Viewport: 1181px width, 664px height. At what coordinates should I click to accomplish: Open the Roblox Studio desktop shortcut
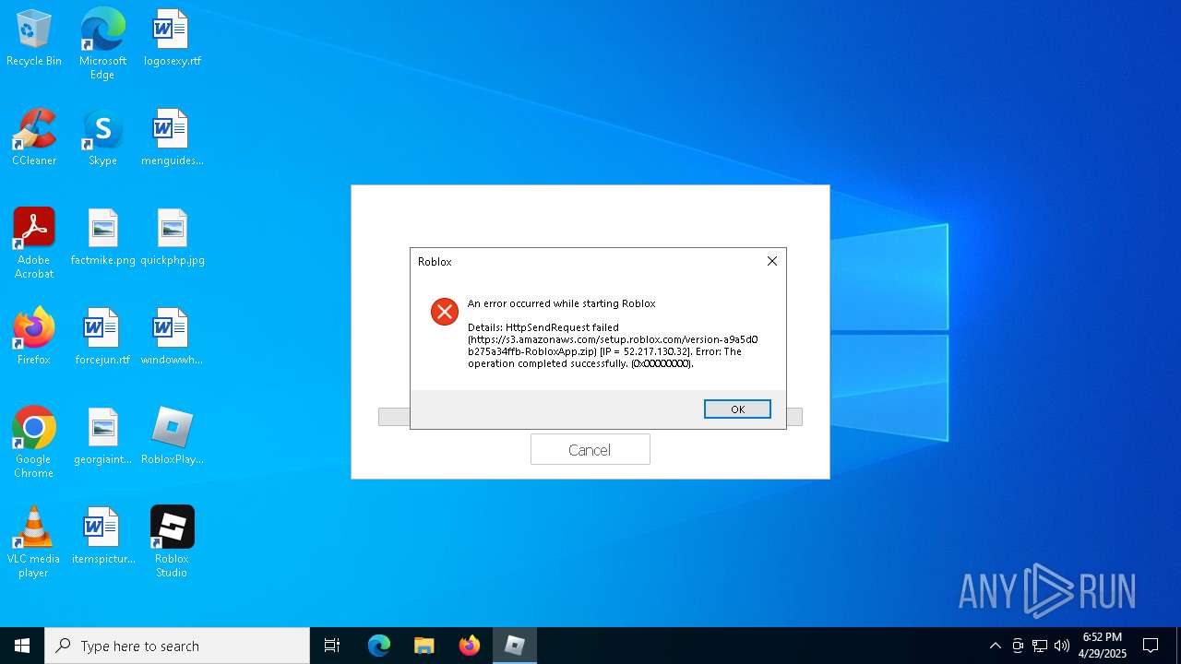pyautogui.click(x=172, y=542)
